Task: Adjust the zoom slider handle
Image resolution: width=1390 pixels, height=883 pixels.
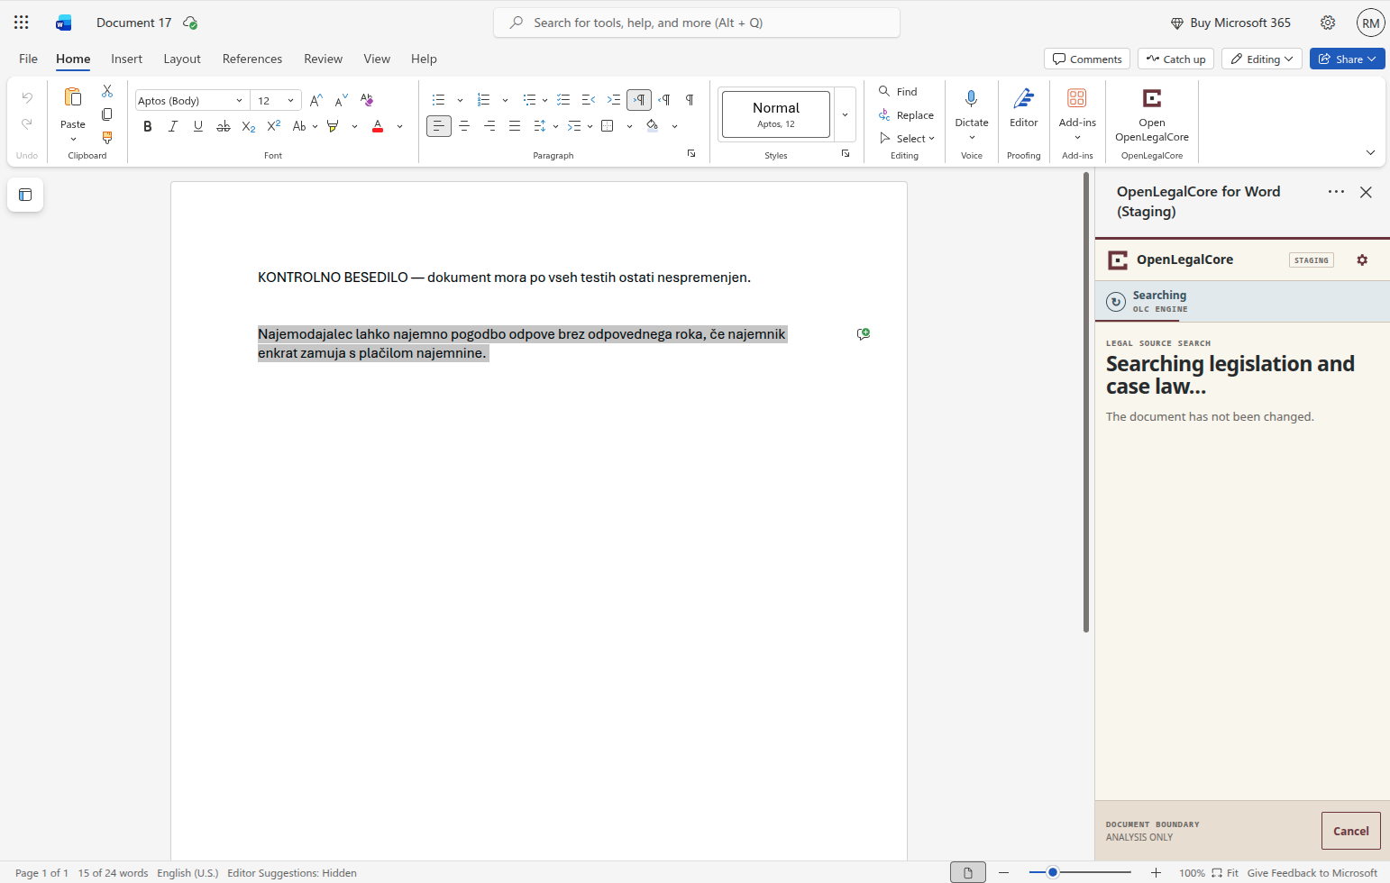Action: (x=1052, y=872)
